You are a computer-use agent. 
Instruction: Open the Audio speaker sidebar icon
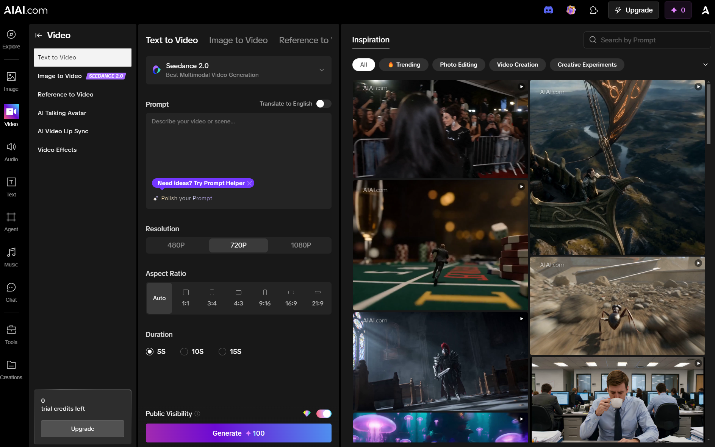point(11,146)
